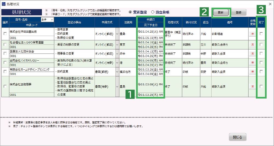Screen dimensions: 274x146
Task: Open the 全件 filter dropdown
Action: point(47,19)
